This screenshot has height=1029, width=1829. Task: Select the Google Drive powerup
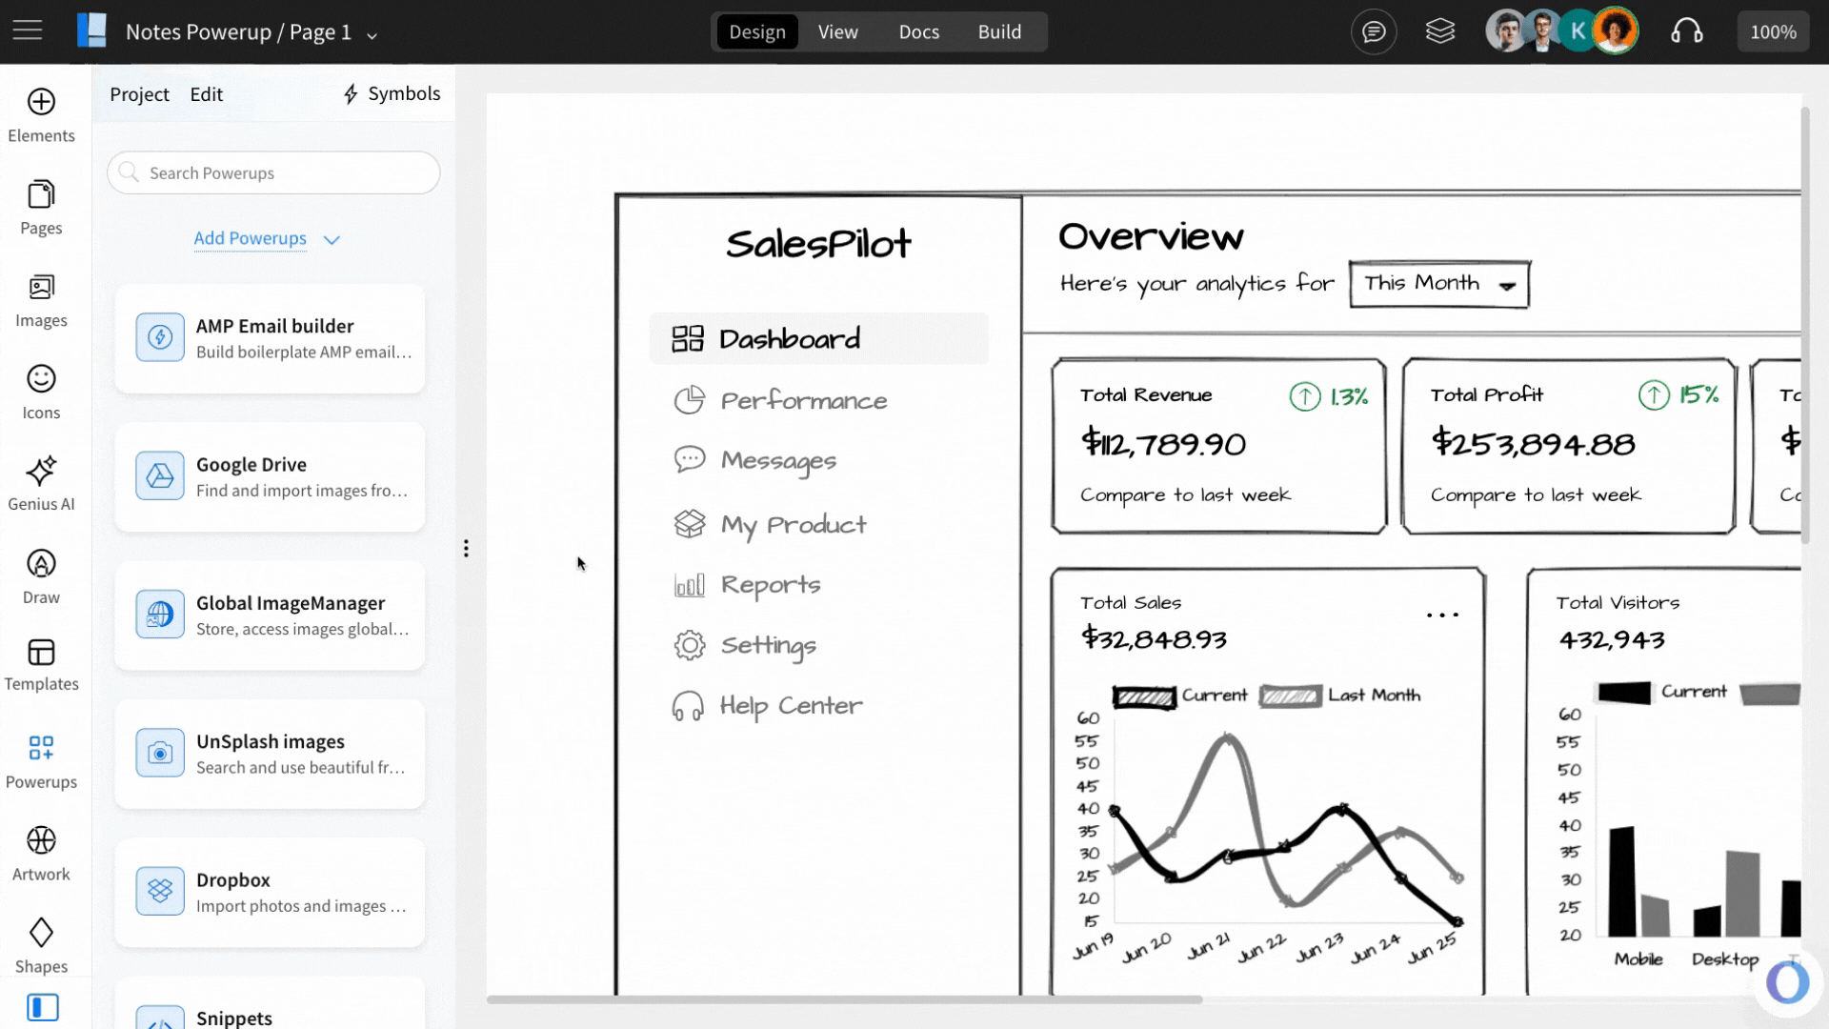270,476
